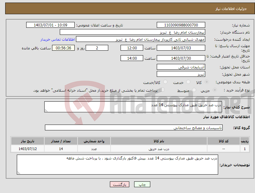Click the اطلاعات کالاهای مورد نیاز heading
This screenshot has height=193, width=255.
pyautogui.click(x=226, y=117)
